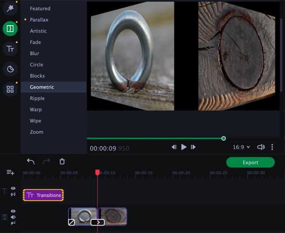Open the Titles panel in sidebar
The image size is (285, 233).
10,49
